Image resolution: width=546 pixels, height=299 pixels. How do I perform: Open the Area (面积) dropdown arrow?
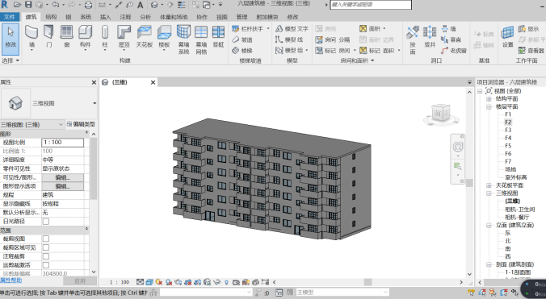tap(384, 28)
